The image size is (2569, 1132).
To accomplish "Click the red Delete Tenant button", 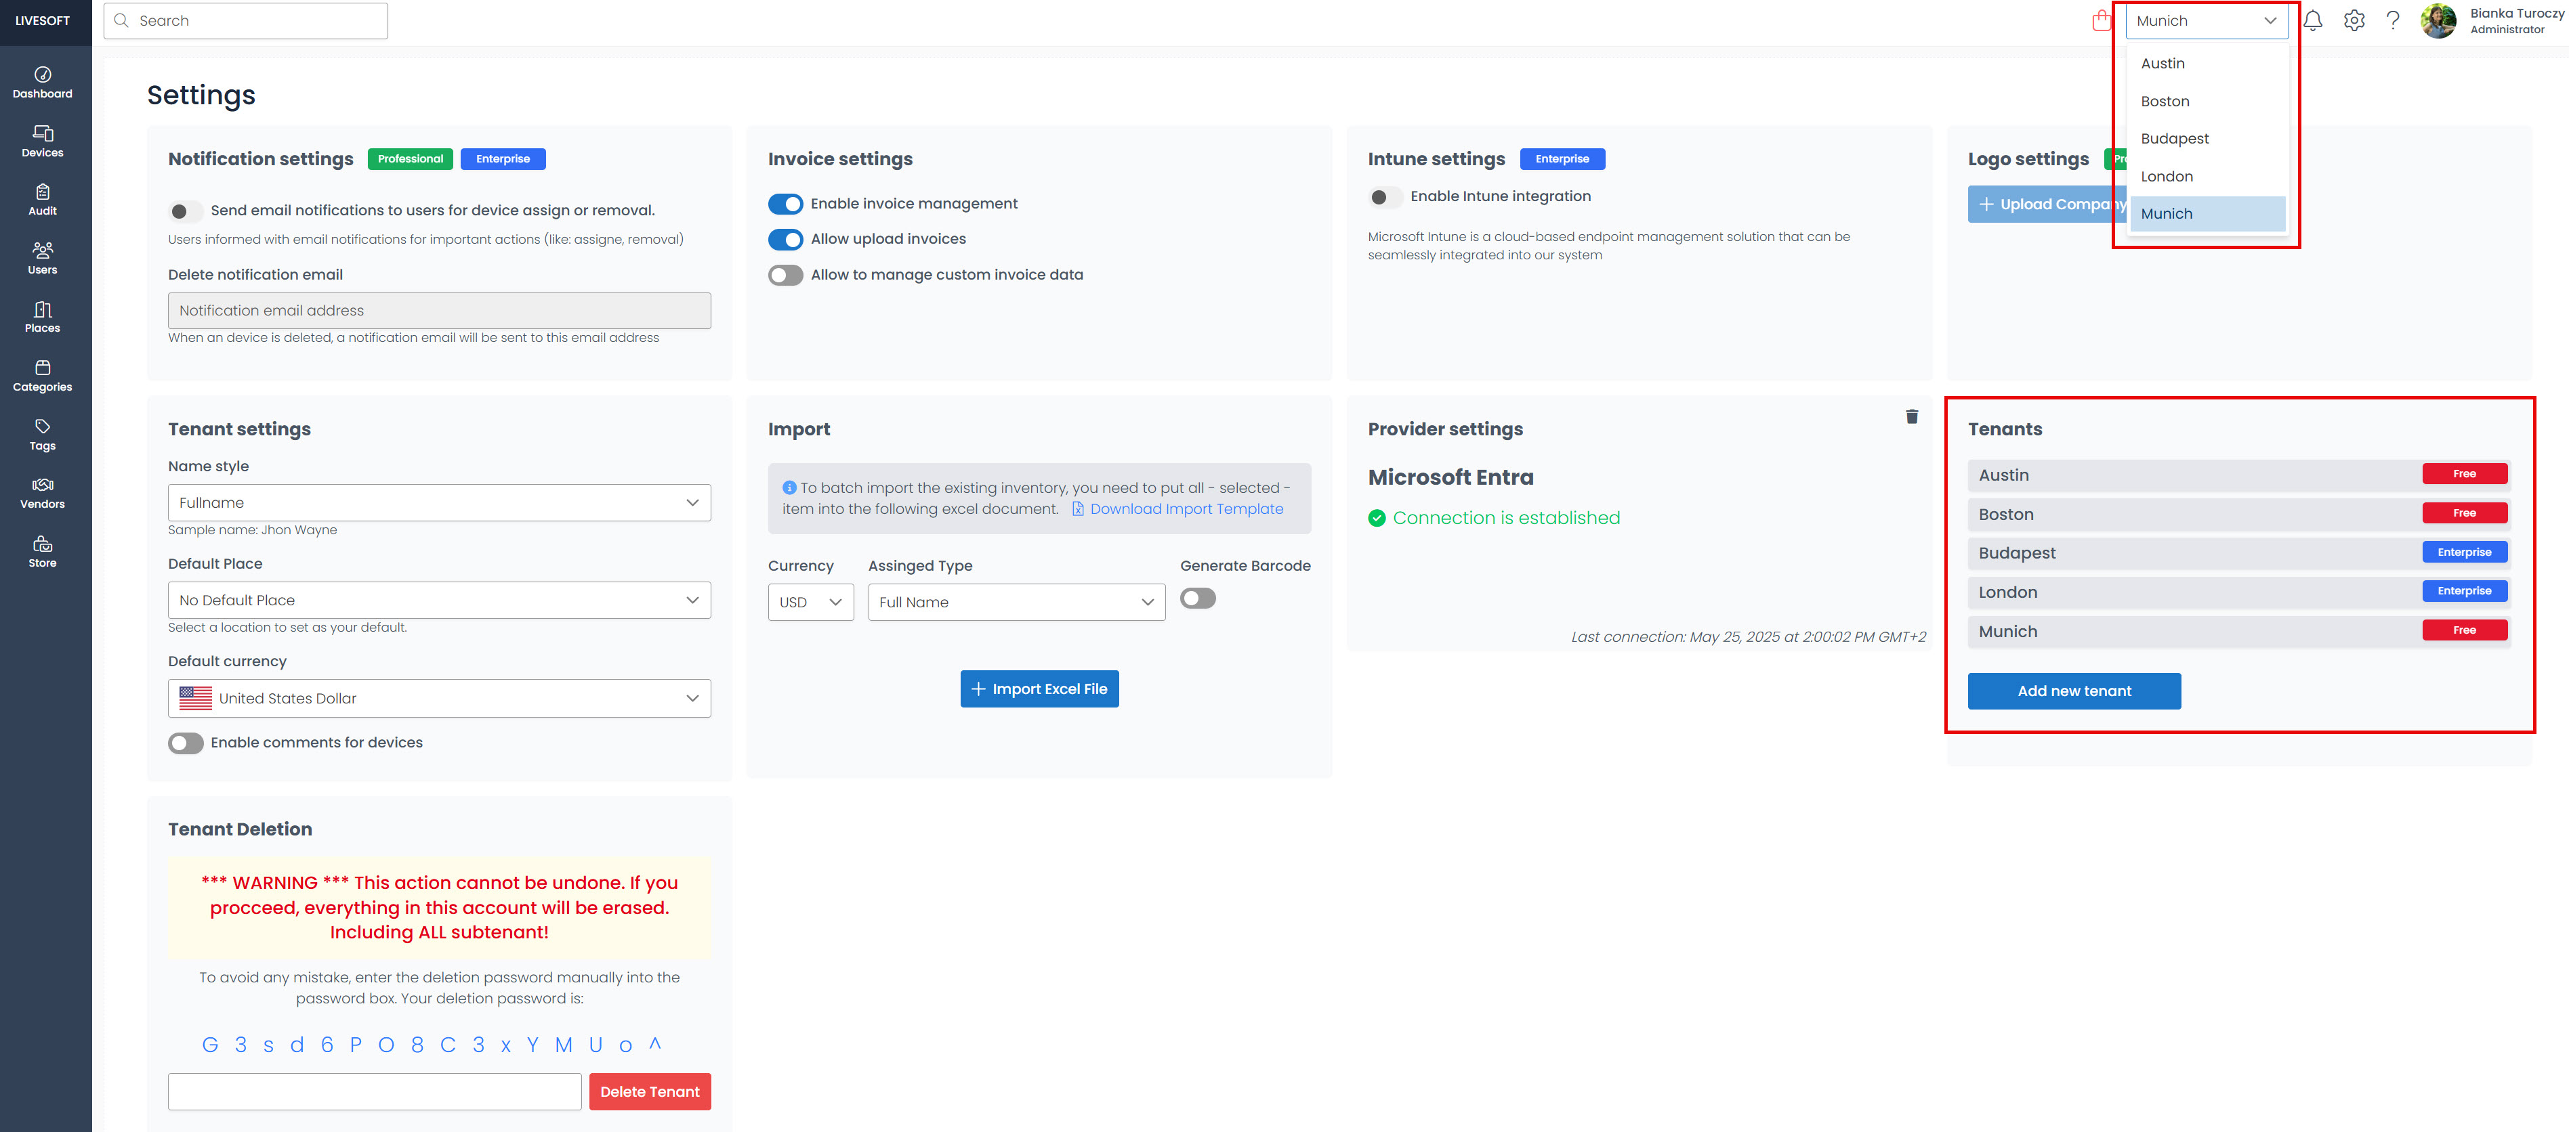I will 649,1092.
